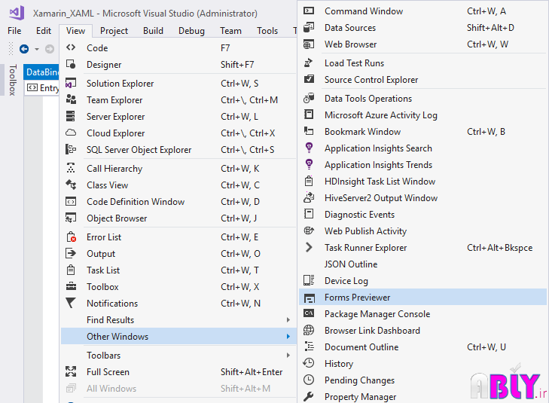The width and height of the screenshot is (549, 403).
Task: Click the Bookmark Window icon
Action: [309, 131]
